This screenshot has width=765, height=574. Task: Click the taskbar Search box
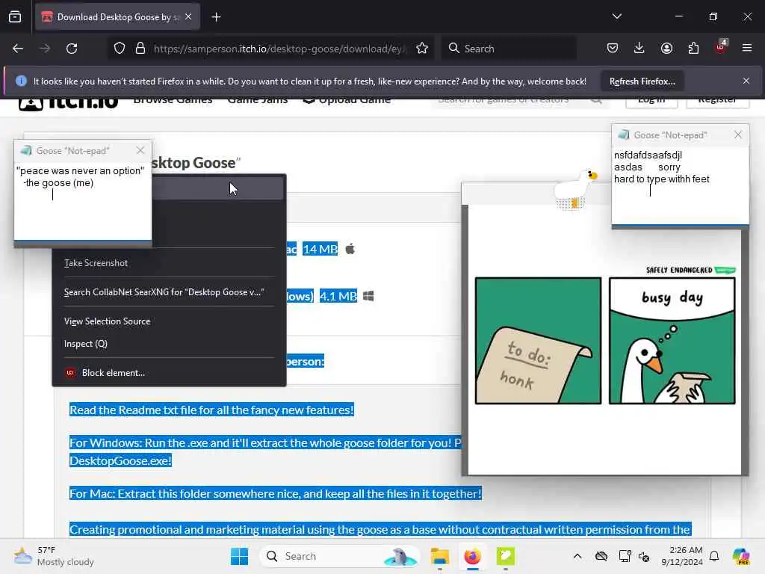(340, 556)
